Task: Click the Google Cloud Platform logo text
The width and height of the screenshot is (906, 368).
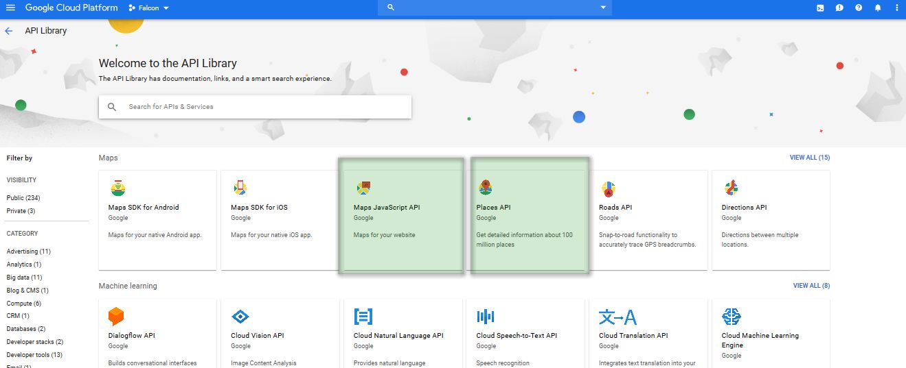Action: click(x=71, y=8)
